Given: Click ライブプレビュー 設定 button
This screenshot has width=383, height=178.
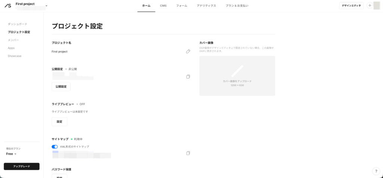Looking at the screenshot, I should point(59,122).
